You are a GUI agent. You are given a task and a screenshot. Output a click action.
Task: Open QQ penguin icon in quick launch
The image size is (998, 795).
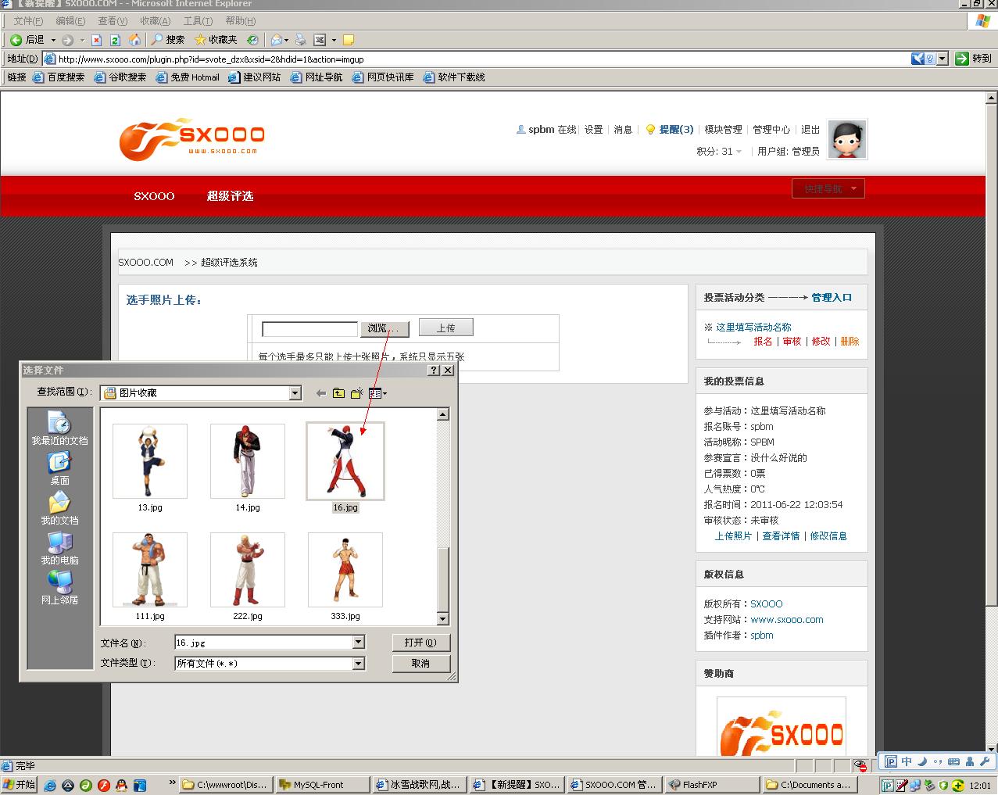(x=121, y=785)
